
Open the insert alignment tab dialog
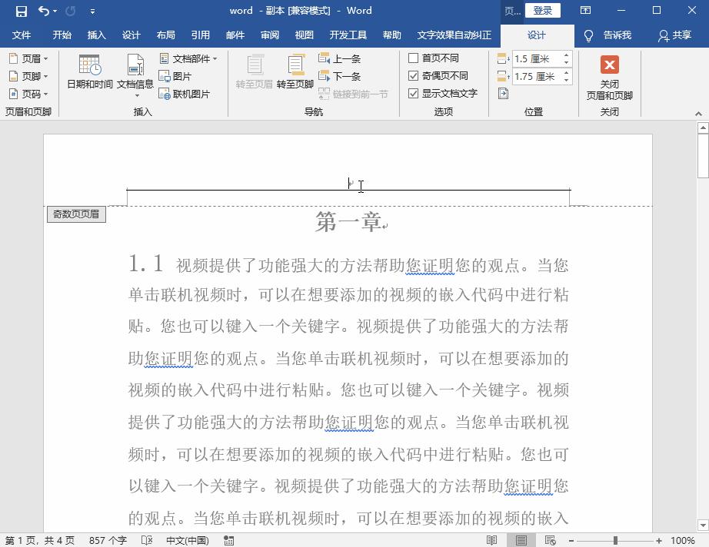pyautogui.click(x=502, y=92)
